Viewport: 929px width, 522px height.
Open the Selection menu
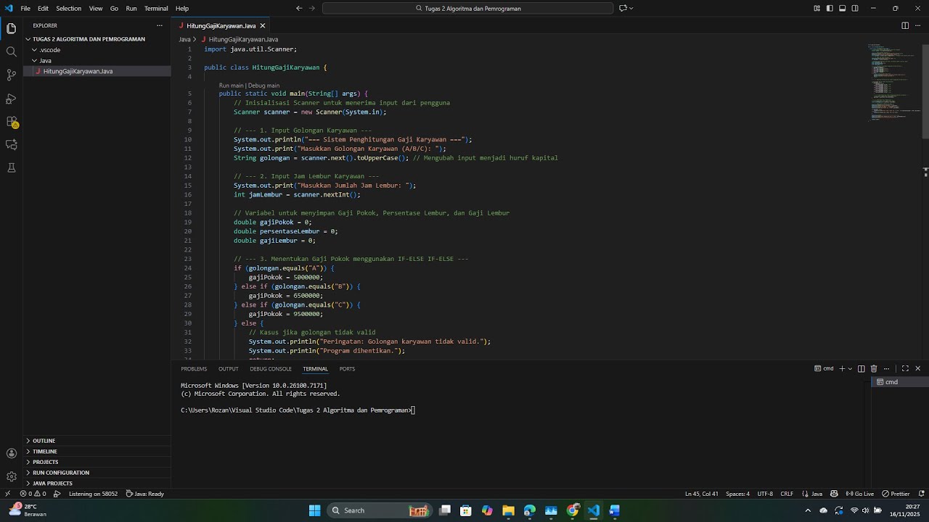(x=68, y=9)
